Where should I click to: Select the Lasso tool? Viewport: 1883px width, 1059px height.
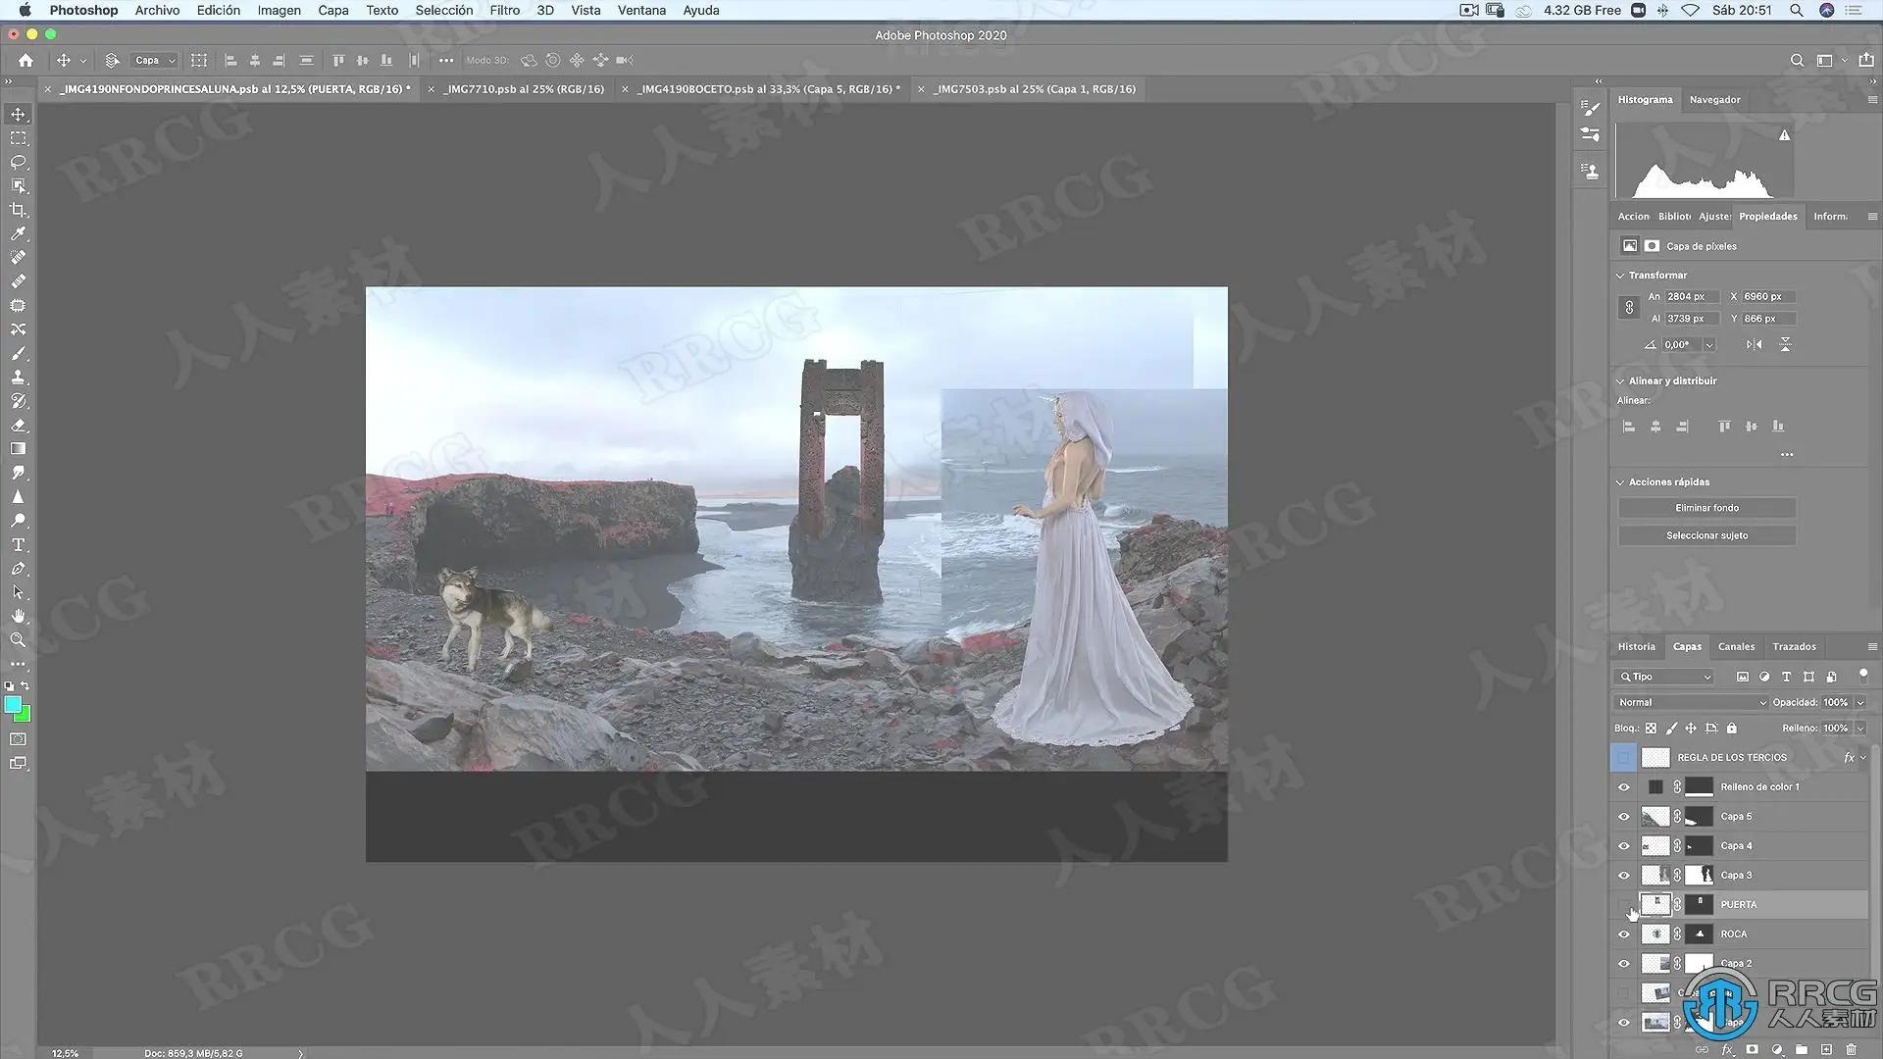18,162
